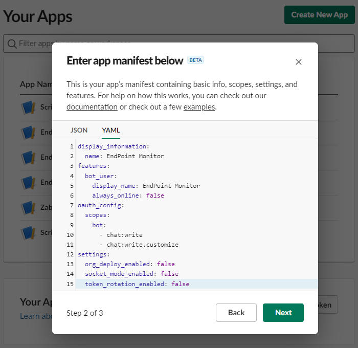
Task: Close the app manifest dialog
Action: click(x=298, y=62)
